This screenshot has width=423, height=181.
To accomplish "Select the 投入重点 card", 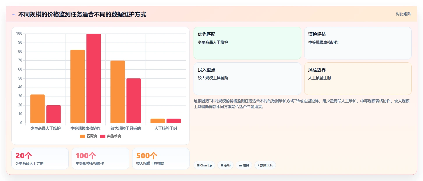I will click(247, 79).
